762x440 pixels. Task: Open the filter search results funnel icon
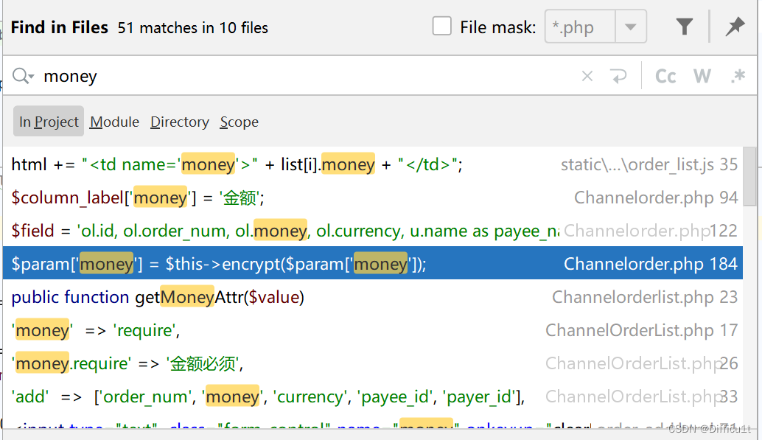[684, 27]
